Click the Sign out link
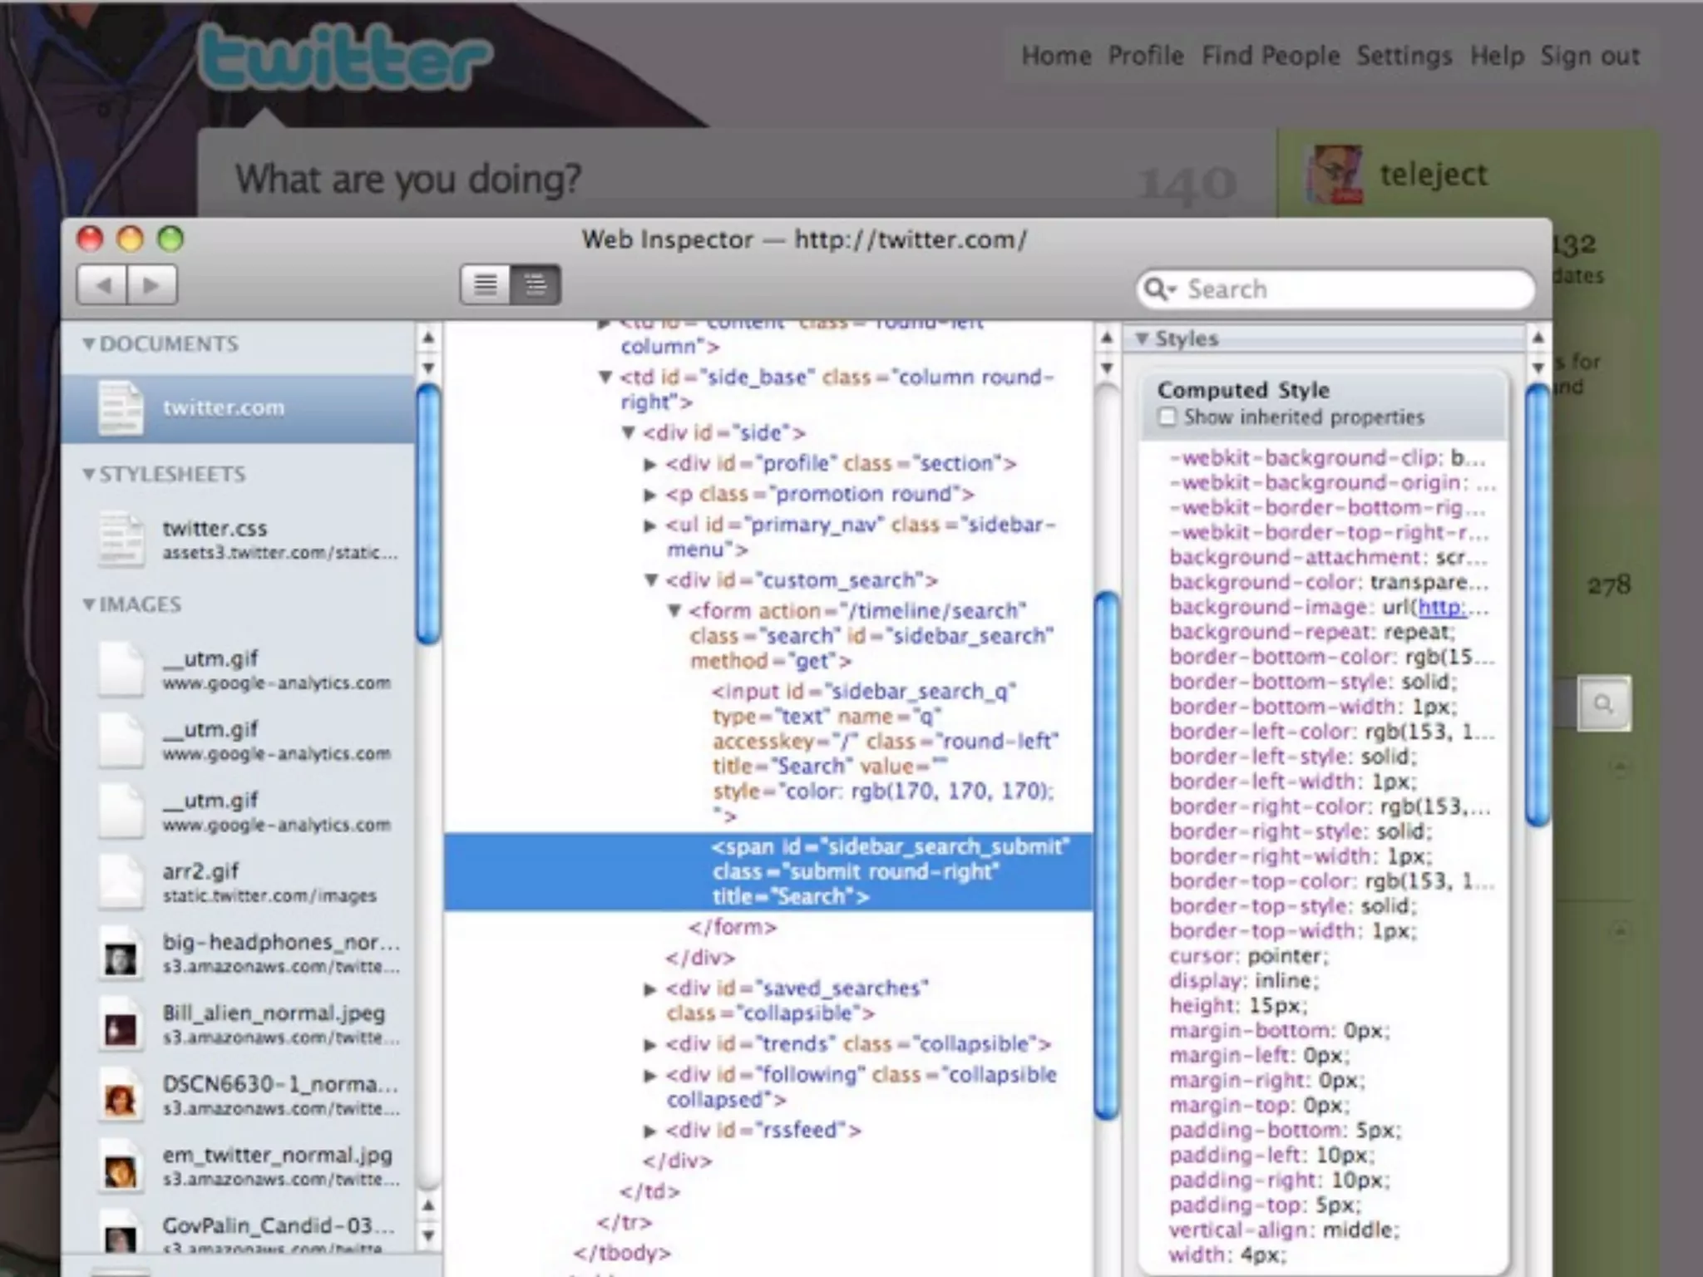1703x1277 pixels. 1589,57
